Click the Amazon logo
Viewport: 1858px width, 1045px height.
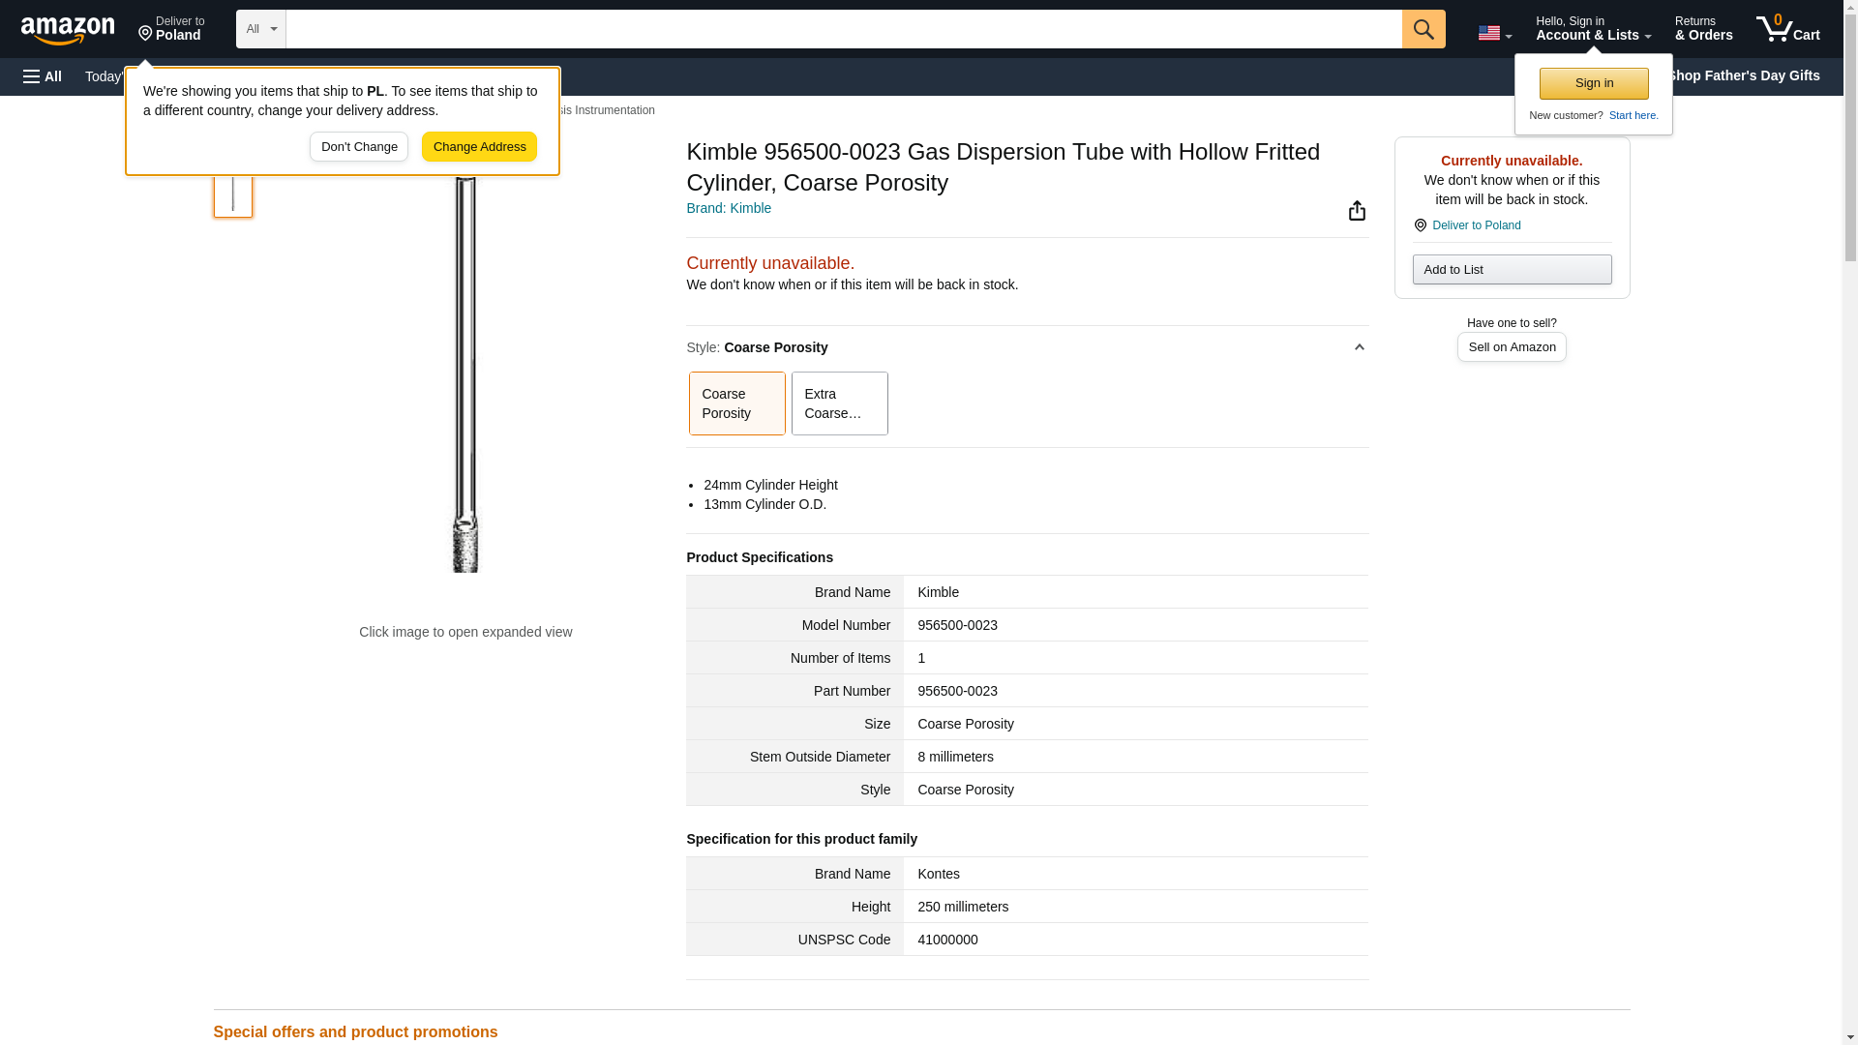point(68,30)
